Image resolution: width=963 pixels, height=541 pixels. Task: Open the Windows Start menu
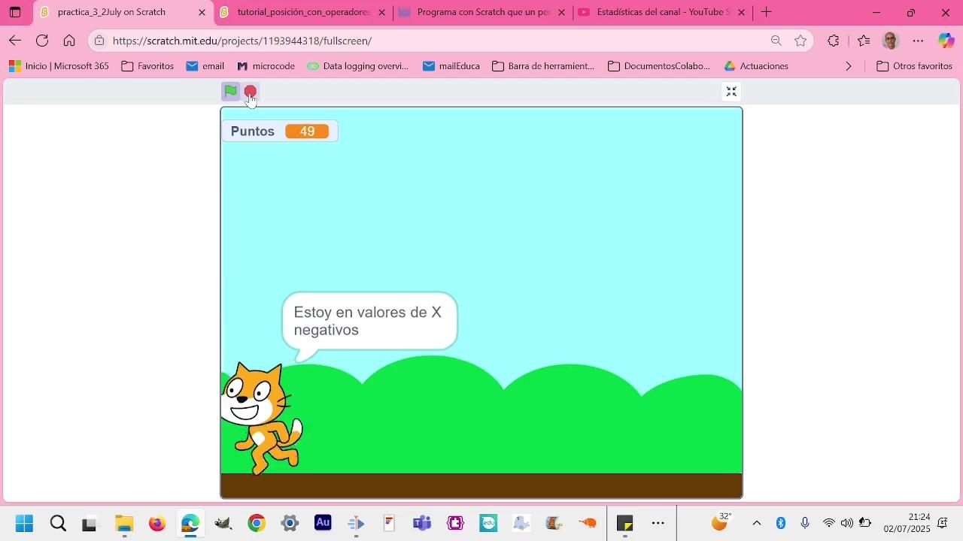tap(24, 523)
